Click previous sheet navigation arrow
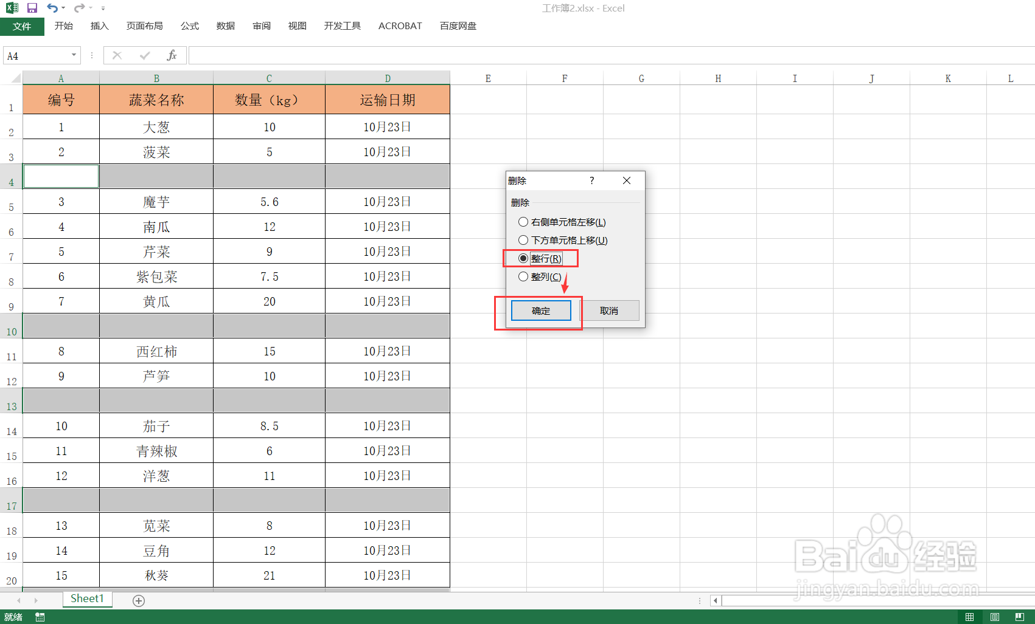The image size is (1035, 624). point(19,600)
